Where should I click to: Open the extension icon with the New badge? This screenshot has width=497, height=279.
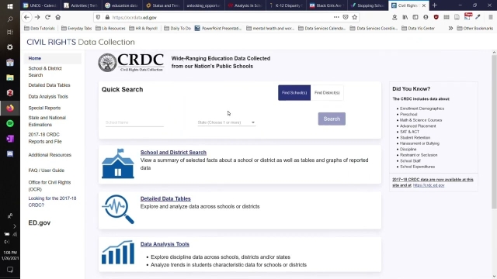[467, 17]
